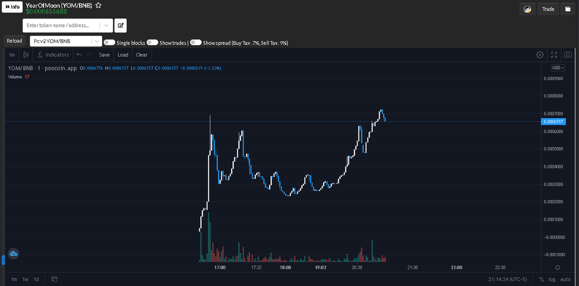This screenshot has width=579, height=286.
Task: Open the timezone clock 21:14:34 (UTC-5)
Action: coord(507,279)
